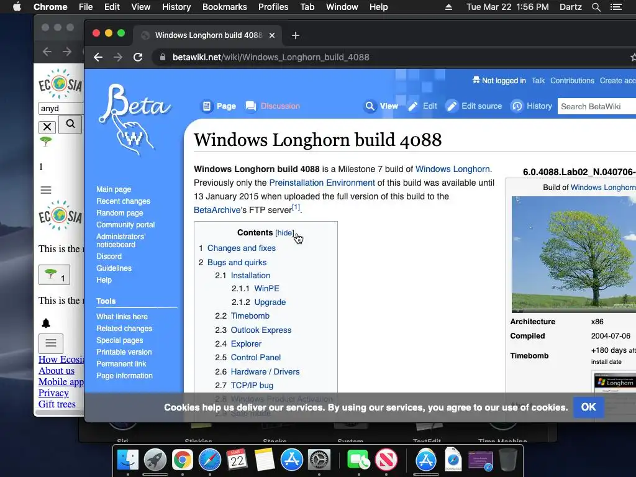Open the Window menu
Screen dimensions: 636x477
342,7
